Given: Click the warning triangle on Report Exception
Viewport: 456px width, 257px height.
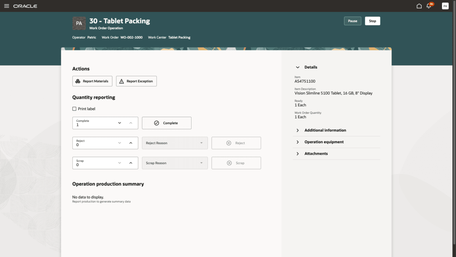Looking at the screenshot, I should tap(121, 81).
